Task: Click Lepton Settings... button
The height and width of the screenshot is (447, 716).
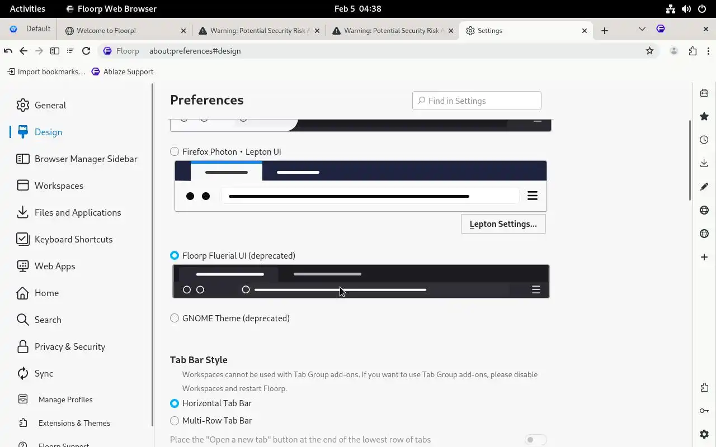Action: 503,223
